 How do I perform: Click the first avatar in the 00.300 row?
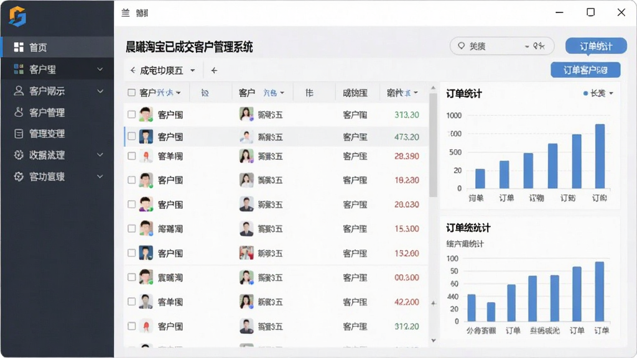(x=146, y=277)
